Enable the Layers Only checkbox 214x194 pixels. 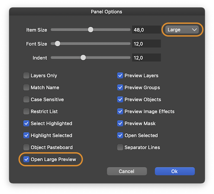pyautogui.click(x=26, y=75)
